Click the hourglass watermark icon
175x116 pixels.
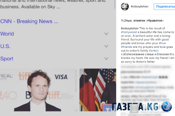[135, 108]
